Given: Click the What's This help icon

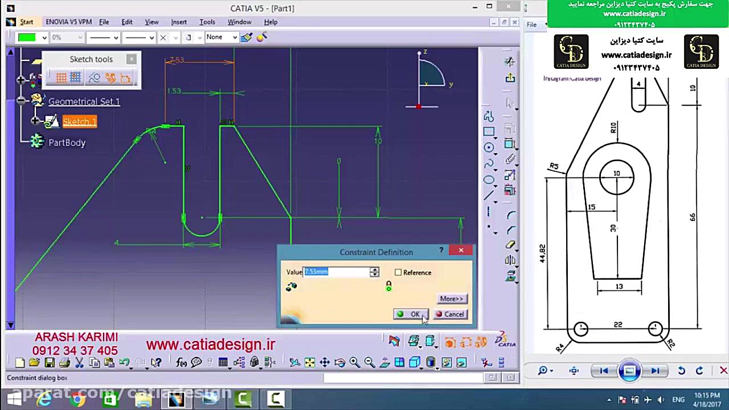Looking at the screenshot, I should pos(156,363).
